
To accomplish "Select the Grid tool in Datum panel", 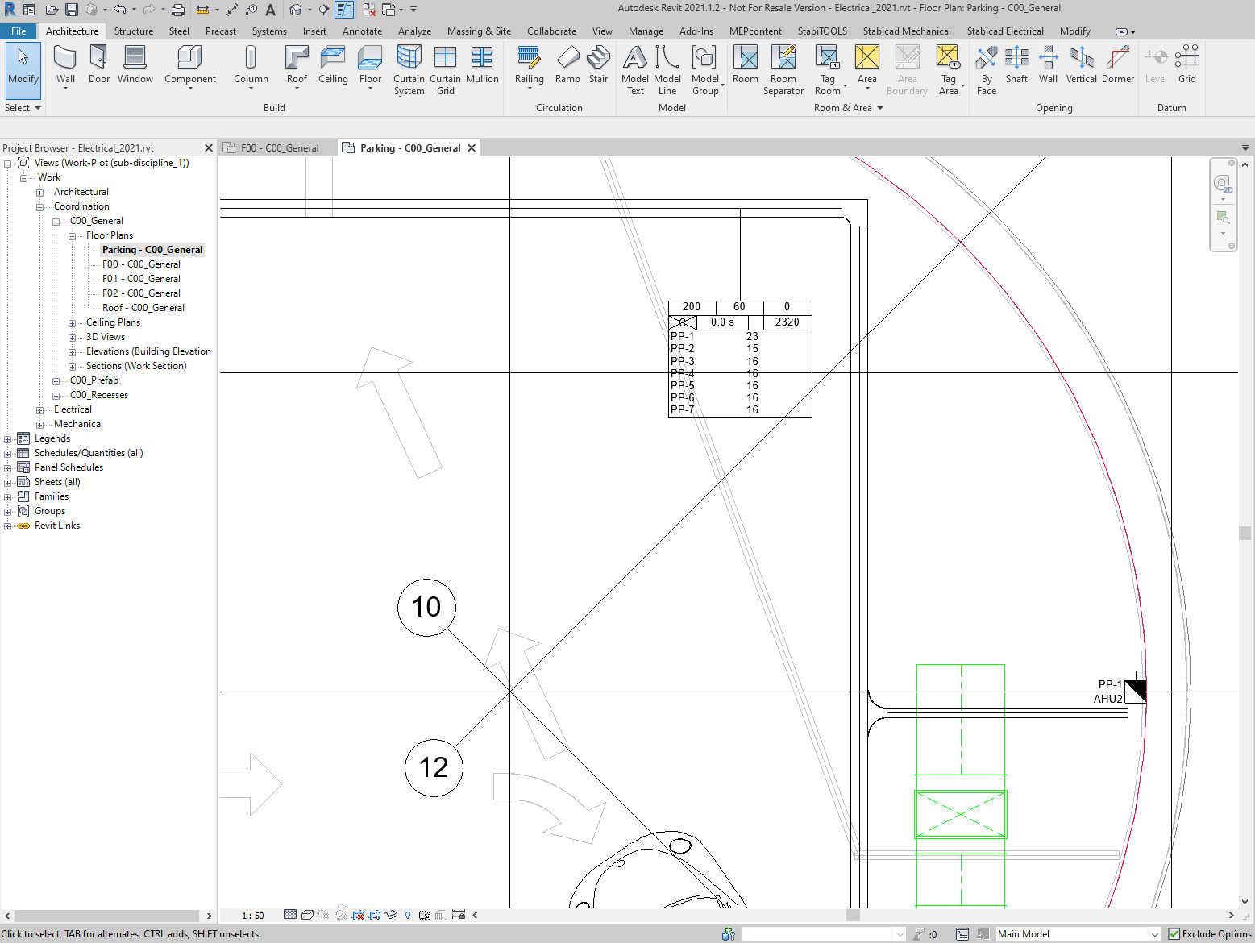I will pyautogui.click(x=1186, y=64).
